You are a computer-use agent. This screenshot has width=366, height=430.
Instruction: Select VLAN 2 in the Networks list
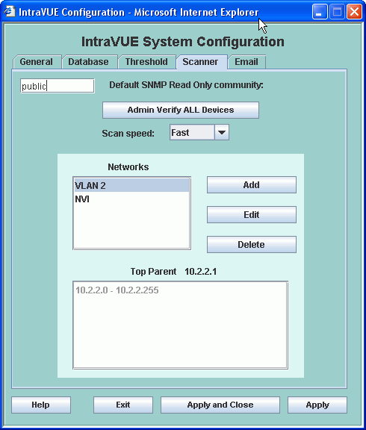[131, 185]
